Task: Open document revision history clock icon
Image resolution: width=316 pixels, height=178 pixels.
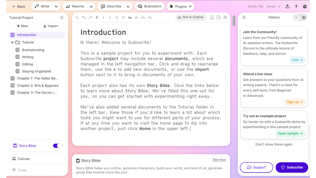Action: click(218, 18)
